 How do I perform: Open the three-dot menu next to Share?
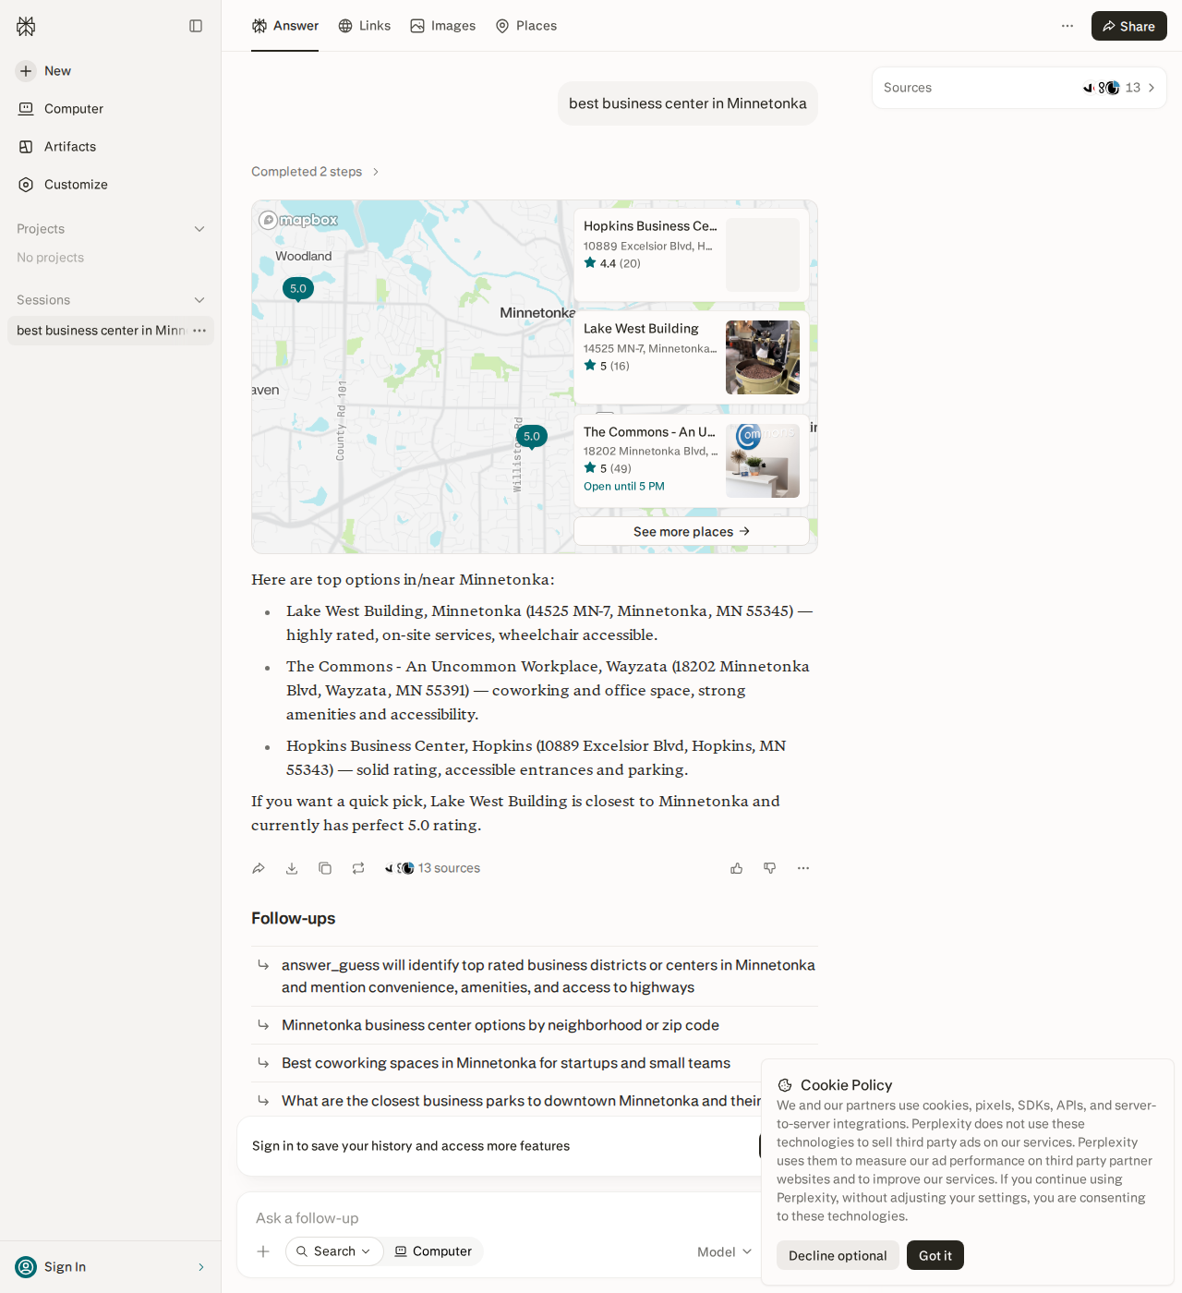coord(1067,26)
